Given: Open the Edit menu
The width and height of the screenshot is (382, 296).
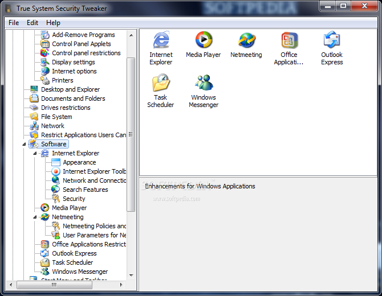Looking at the screenshot, I should click(x=32, y=23).
